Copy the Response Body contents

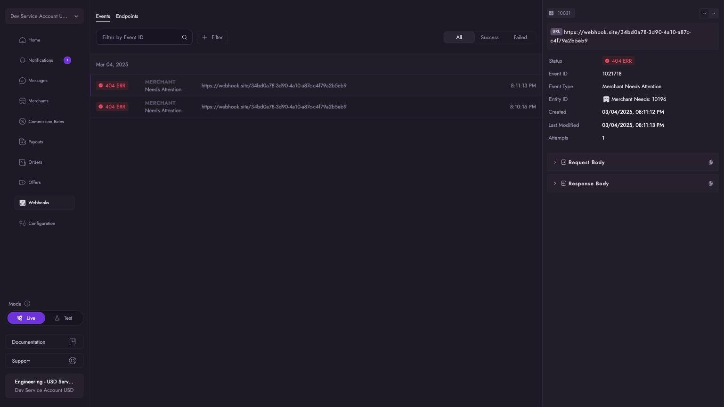click(x=710, y=183)
